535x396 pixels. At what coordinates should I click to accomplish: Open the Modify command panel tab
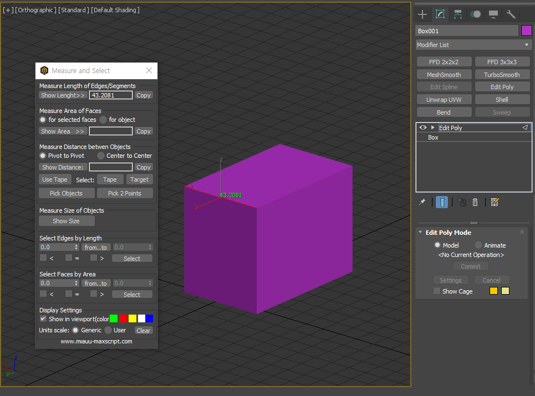click(x=440, y=14)
